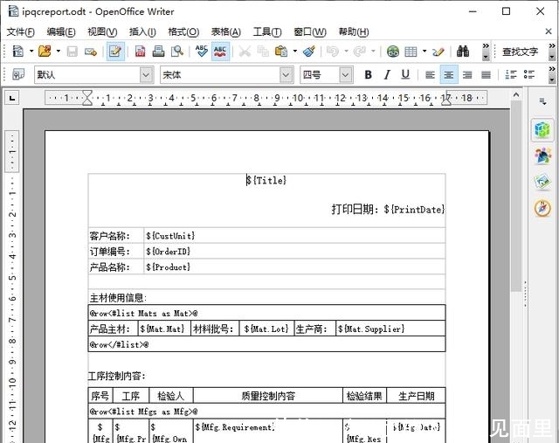The width and height of the screenshot is (559, 443).
Task: Click the vertical scrollbar thumb
Action: (516, 196)
